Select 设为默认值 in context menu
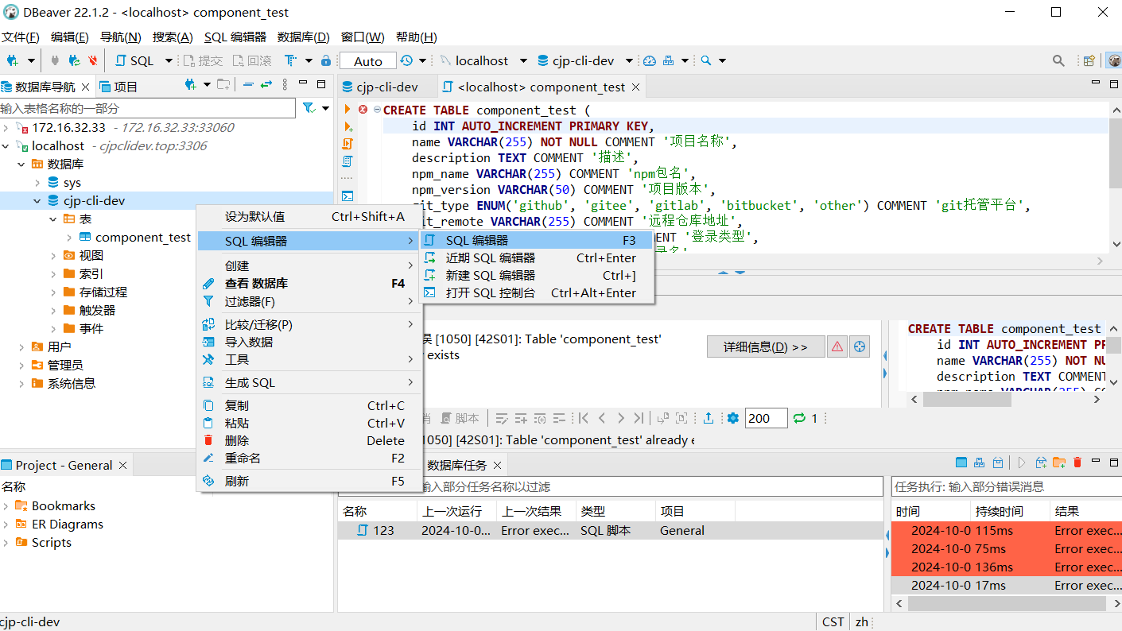The width and height of the screenshot is (1122, 631). click(x=309, y=217)
